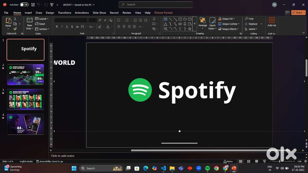Click the text Highlight Color icon
Screen dimensions: 308x173
100,26
